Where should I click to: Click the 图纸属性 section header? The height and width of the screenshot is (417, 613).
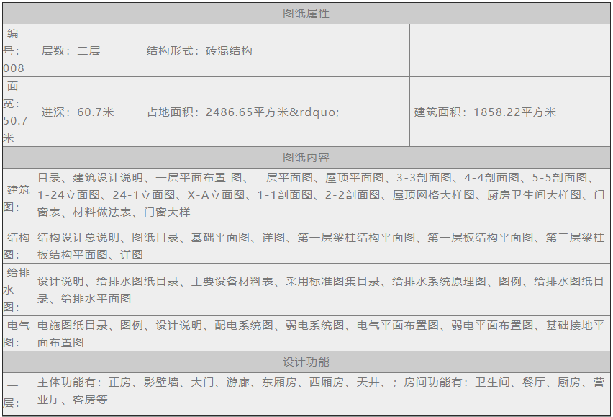[306, 14]
